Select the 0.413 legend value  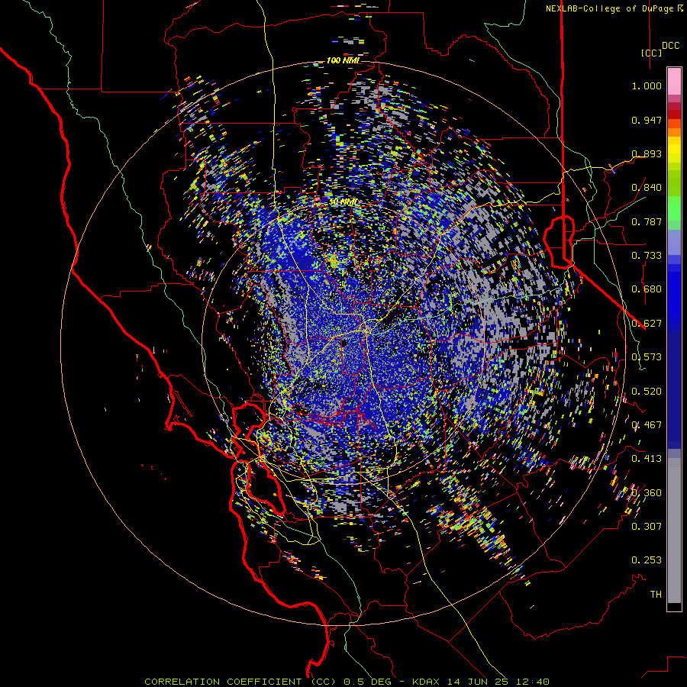[x=647, y=459]
